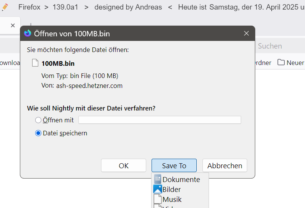Choose Bilder as the save location
The height and width of the screenshot is (208, 305).
coord(171,189)
